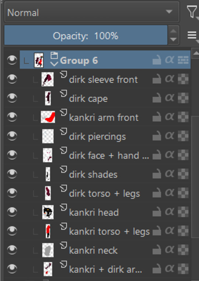Click the kankri arm front thumbnail

(x=48, y=117)
